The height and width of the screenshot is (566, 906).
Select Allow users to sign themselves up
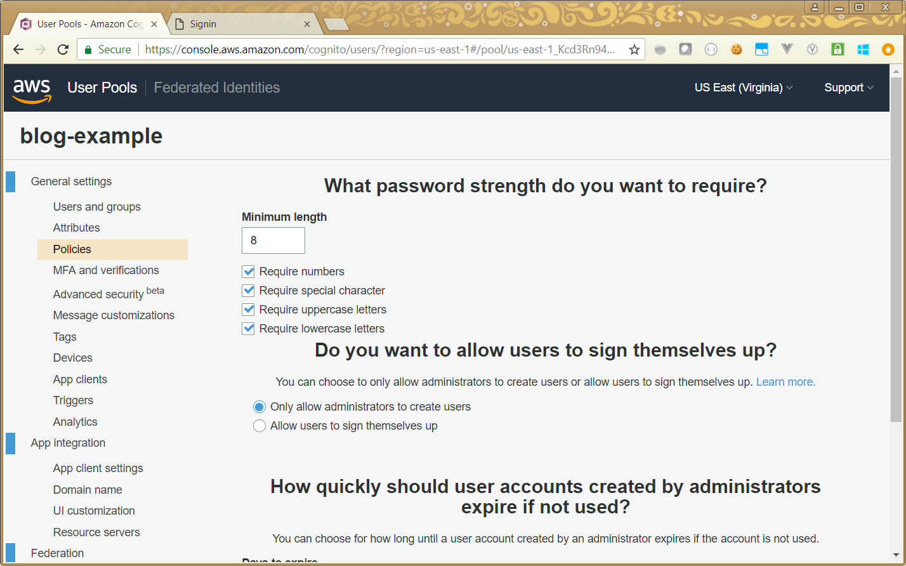259,426
